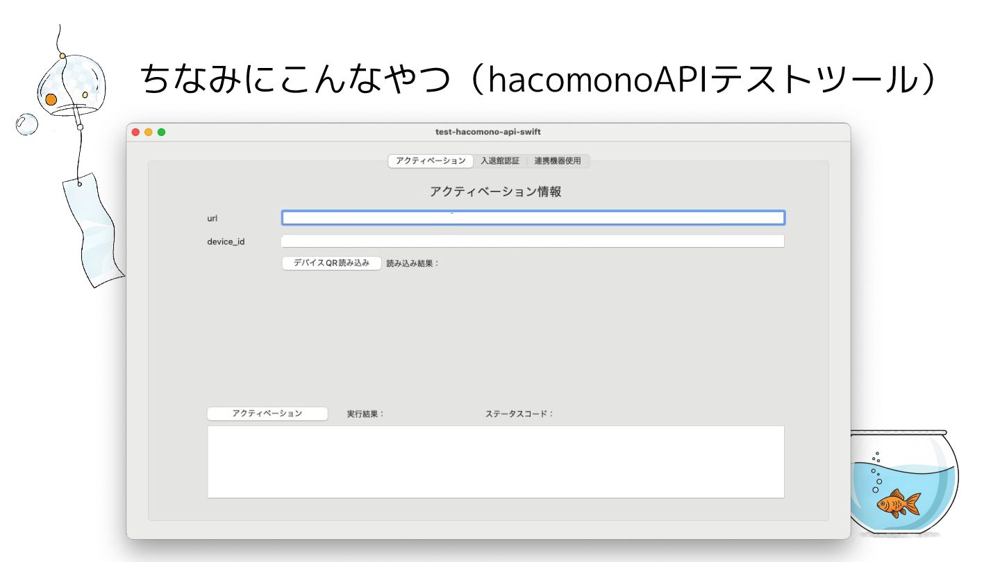This screenshot has width=1000, height=562.
Task: Click the アクティベーション情報 heading
Action: (496, 191)
